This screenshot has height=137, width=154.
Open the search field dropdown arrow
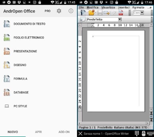coord(142,13)
